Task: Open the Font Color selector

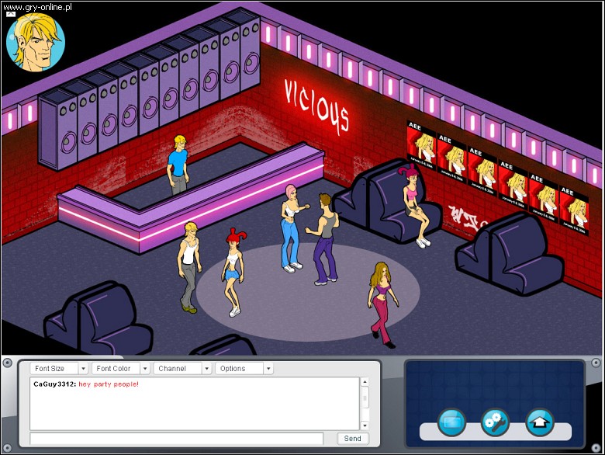Action: coord(121,369)
